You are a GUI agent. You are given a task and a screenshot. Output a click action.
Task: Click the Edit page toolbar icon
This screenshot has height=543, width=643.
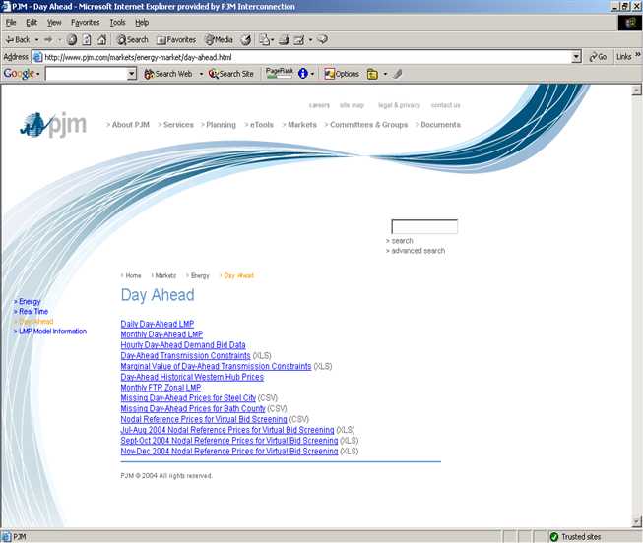click(299, 39)
